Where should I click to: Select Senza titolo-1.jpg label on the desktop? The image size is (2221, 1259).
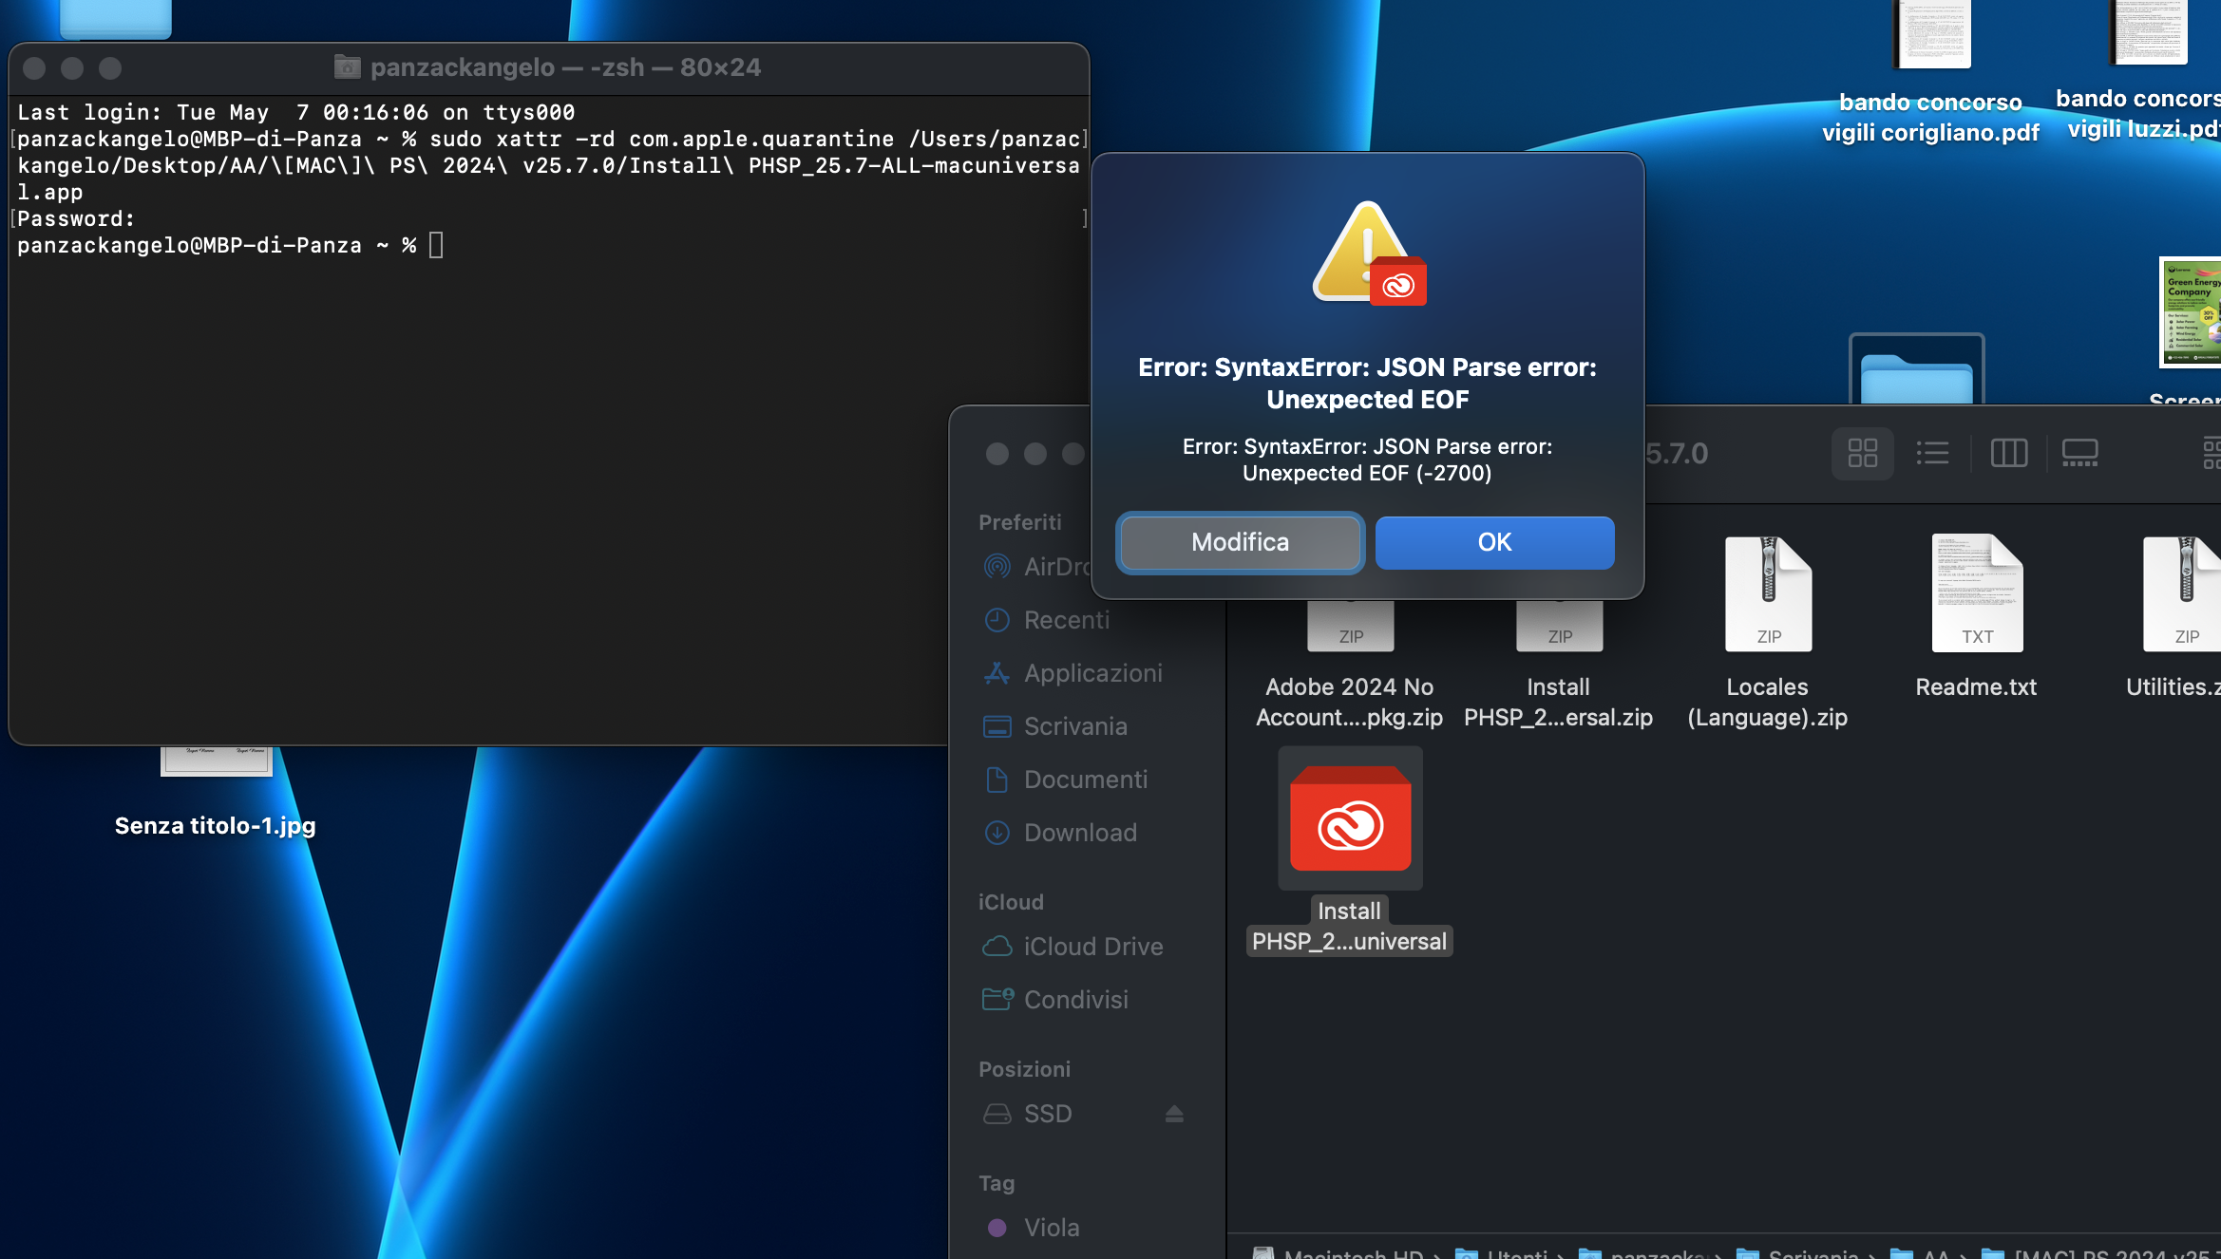pyautogui.click(x=216, y=826)
